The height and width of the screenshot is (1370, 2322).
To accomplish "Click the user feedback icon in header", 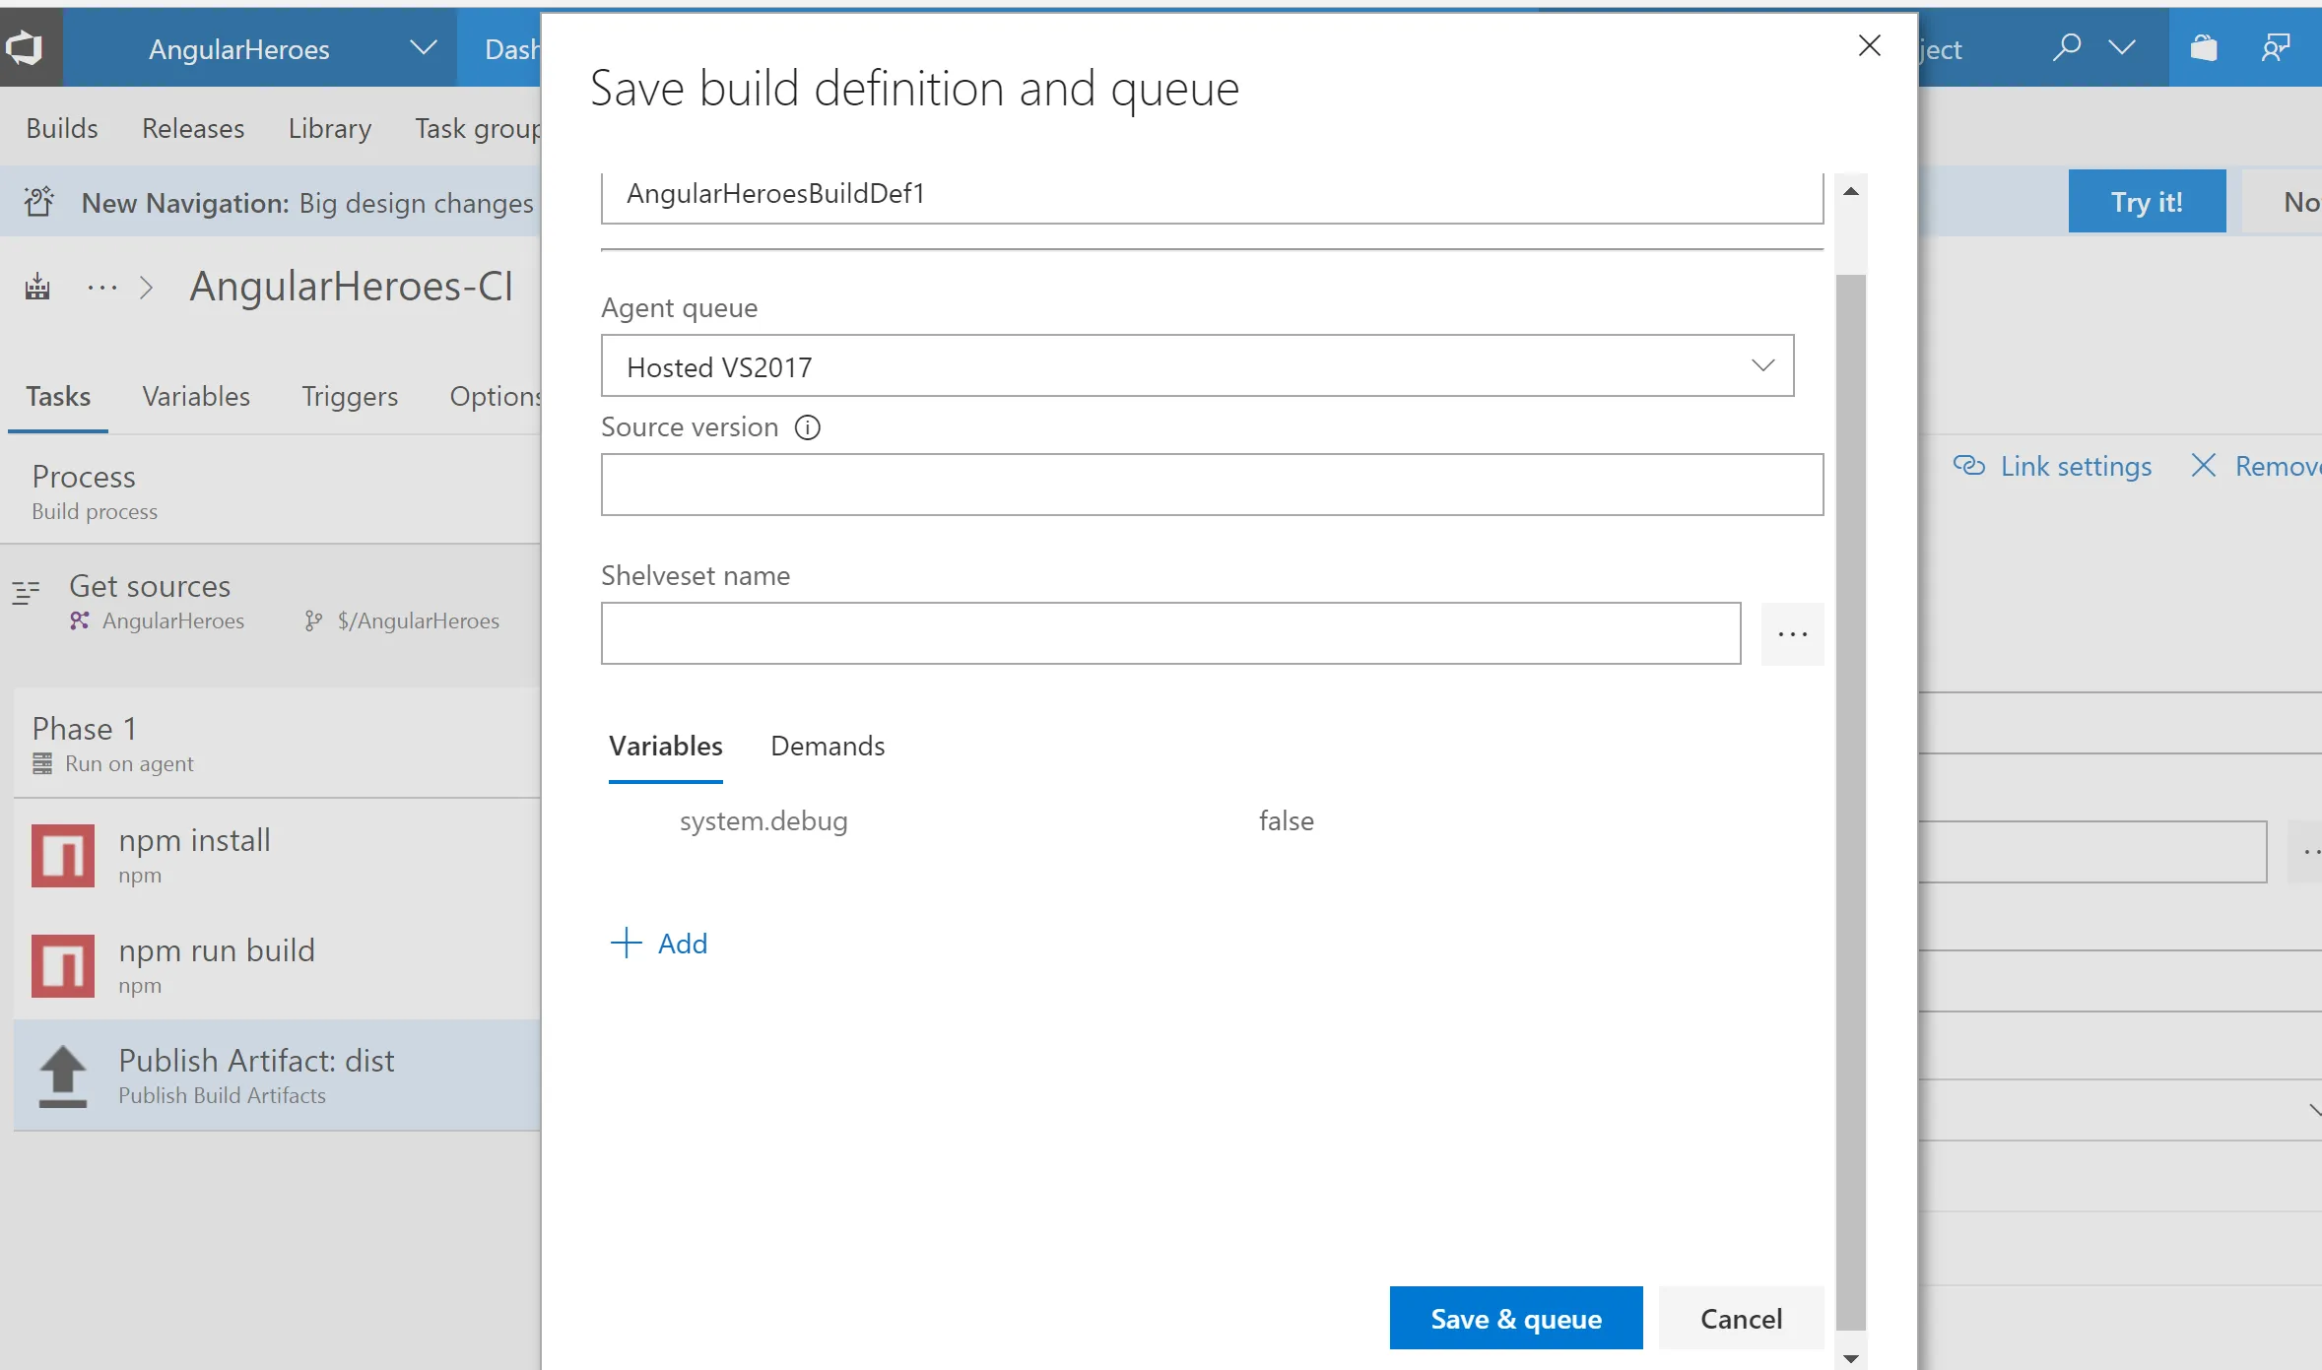I will coord(2275,47).
